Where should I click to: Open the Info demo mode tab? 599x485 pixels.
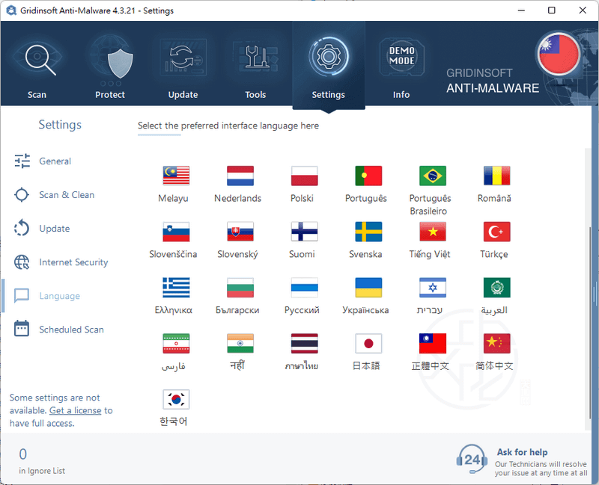coord(401,65)
